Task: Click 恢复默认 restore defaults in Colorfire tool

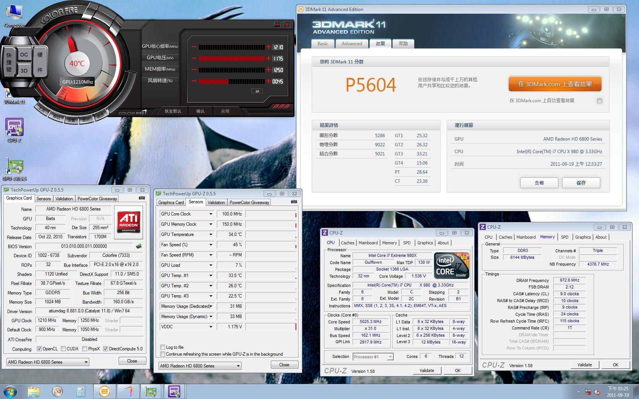Action: pos(173,111)
